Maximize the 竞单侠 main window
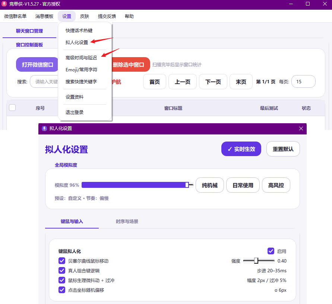This screenshot has width=332, height=304. point(308,4)
